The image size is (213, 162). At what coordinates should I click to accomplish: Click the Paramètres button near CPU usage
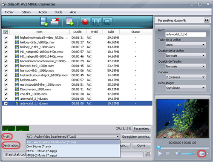(x=141, y=129)
